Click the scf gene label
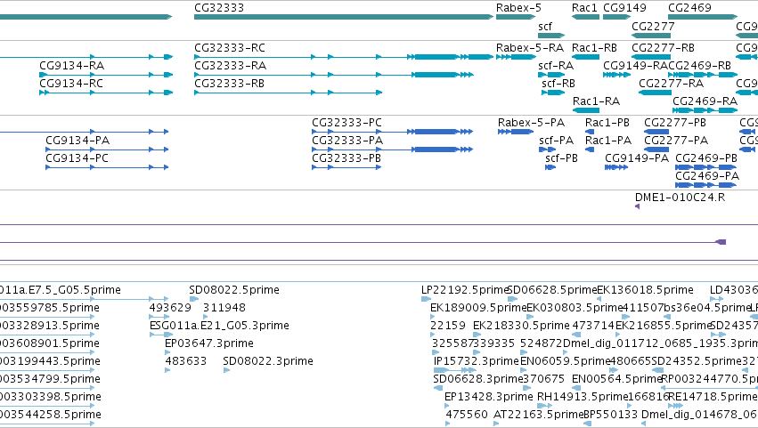Image resolution: width=758 pixels, height=428 pixels. click(545, 27)
